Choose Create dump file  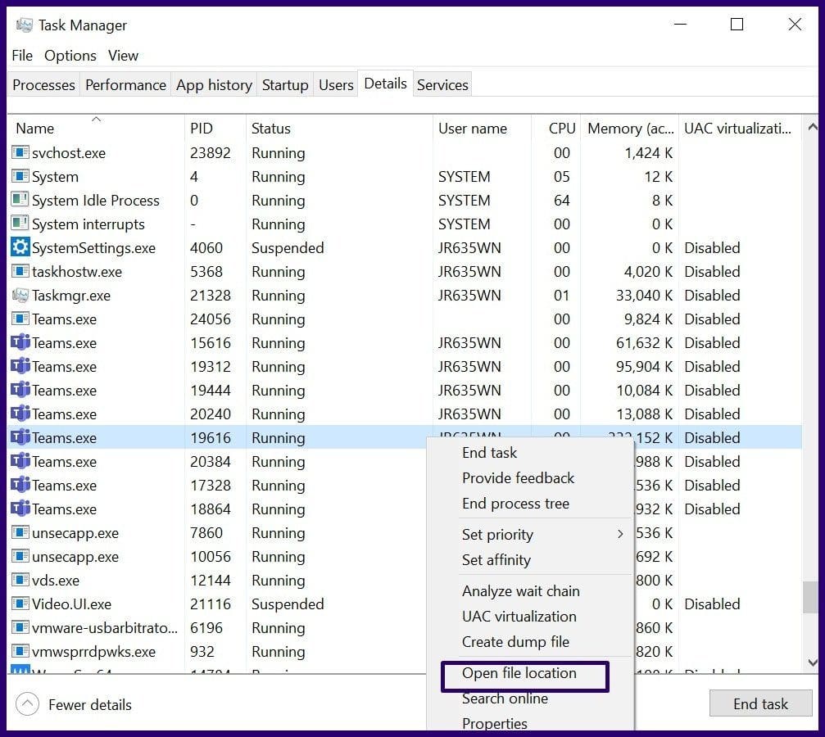coord(515,642)
